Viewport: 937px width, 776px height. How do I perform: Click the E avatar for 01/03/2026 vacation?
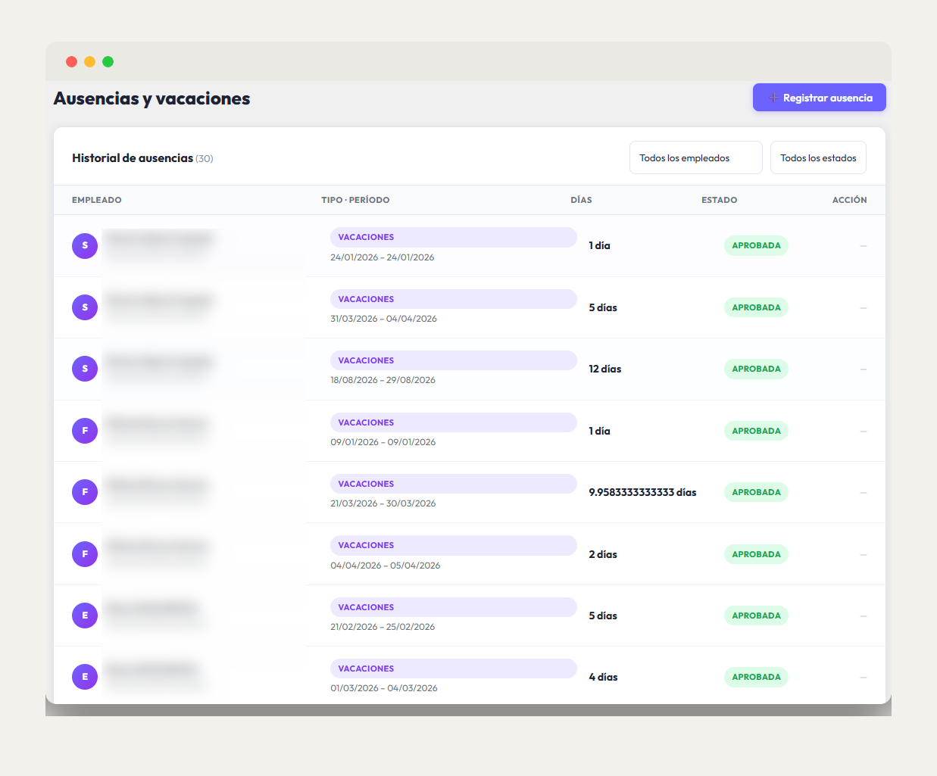point(85,677)
